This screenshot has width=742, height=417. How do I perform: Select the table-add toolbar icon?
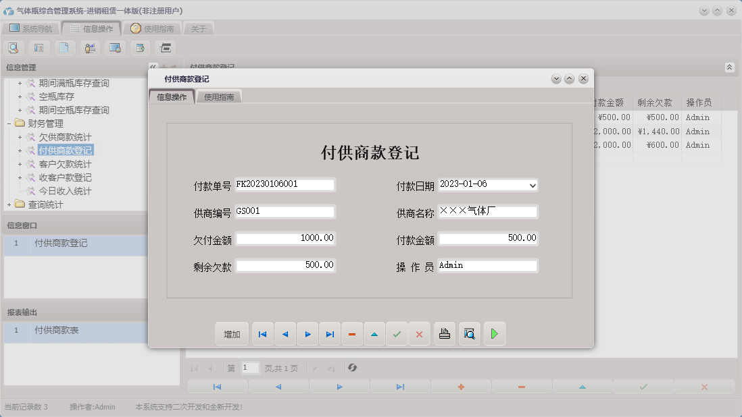click(x=140, y=47)
